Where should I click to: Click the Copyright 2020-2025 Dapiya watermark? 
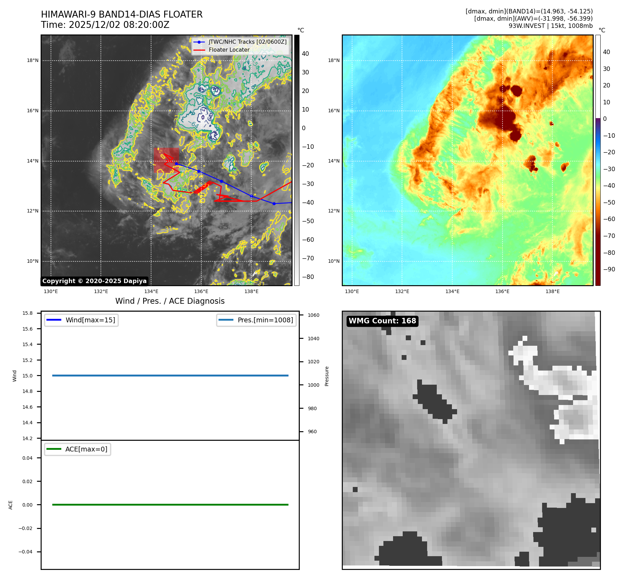tap(94, 281)
